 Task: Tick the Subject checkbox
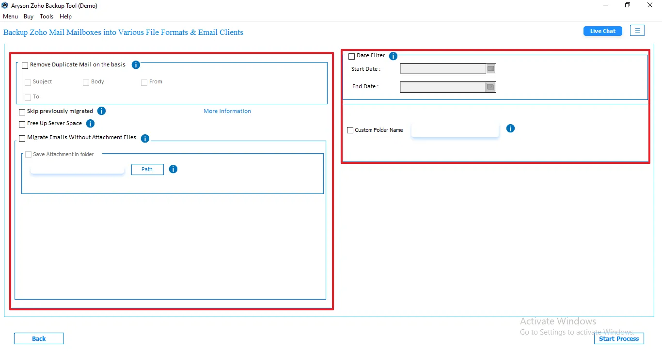(28, 82)
